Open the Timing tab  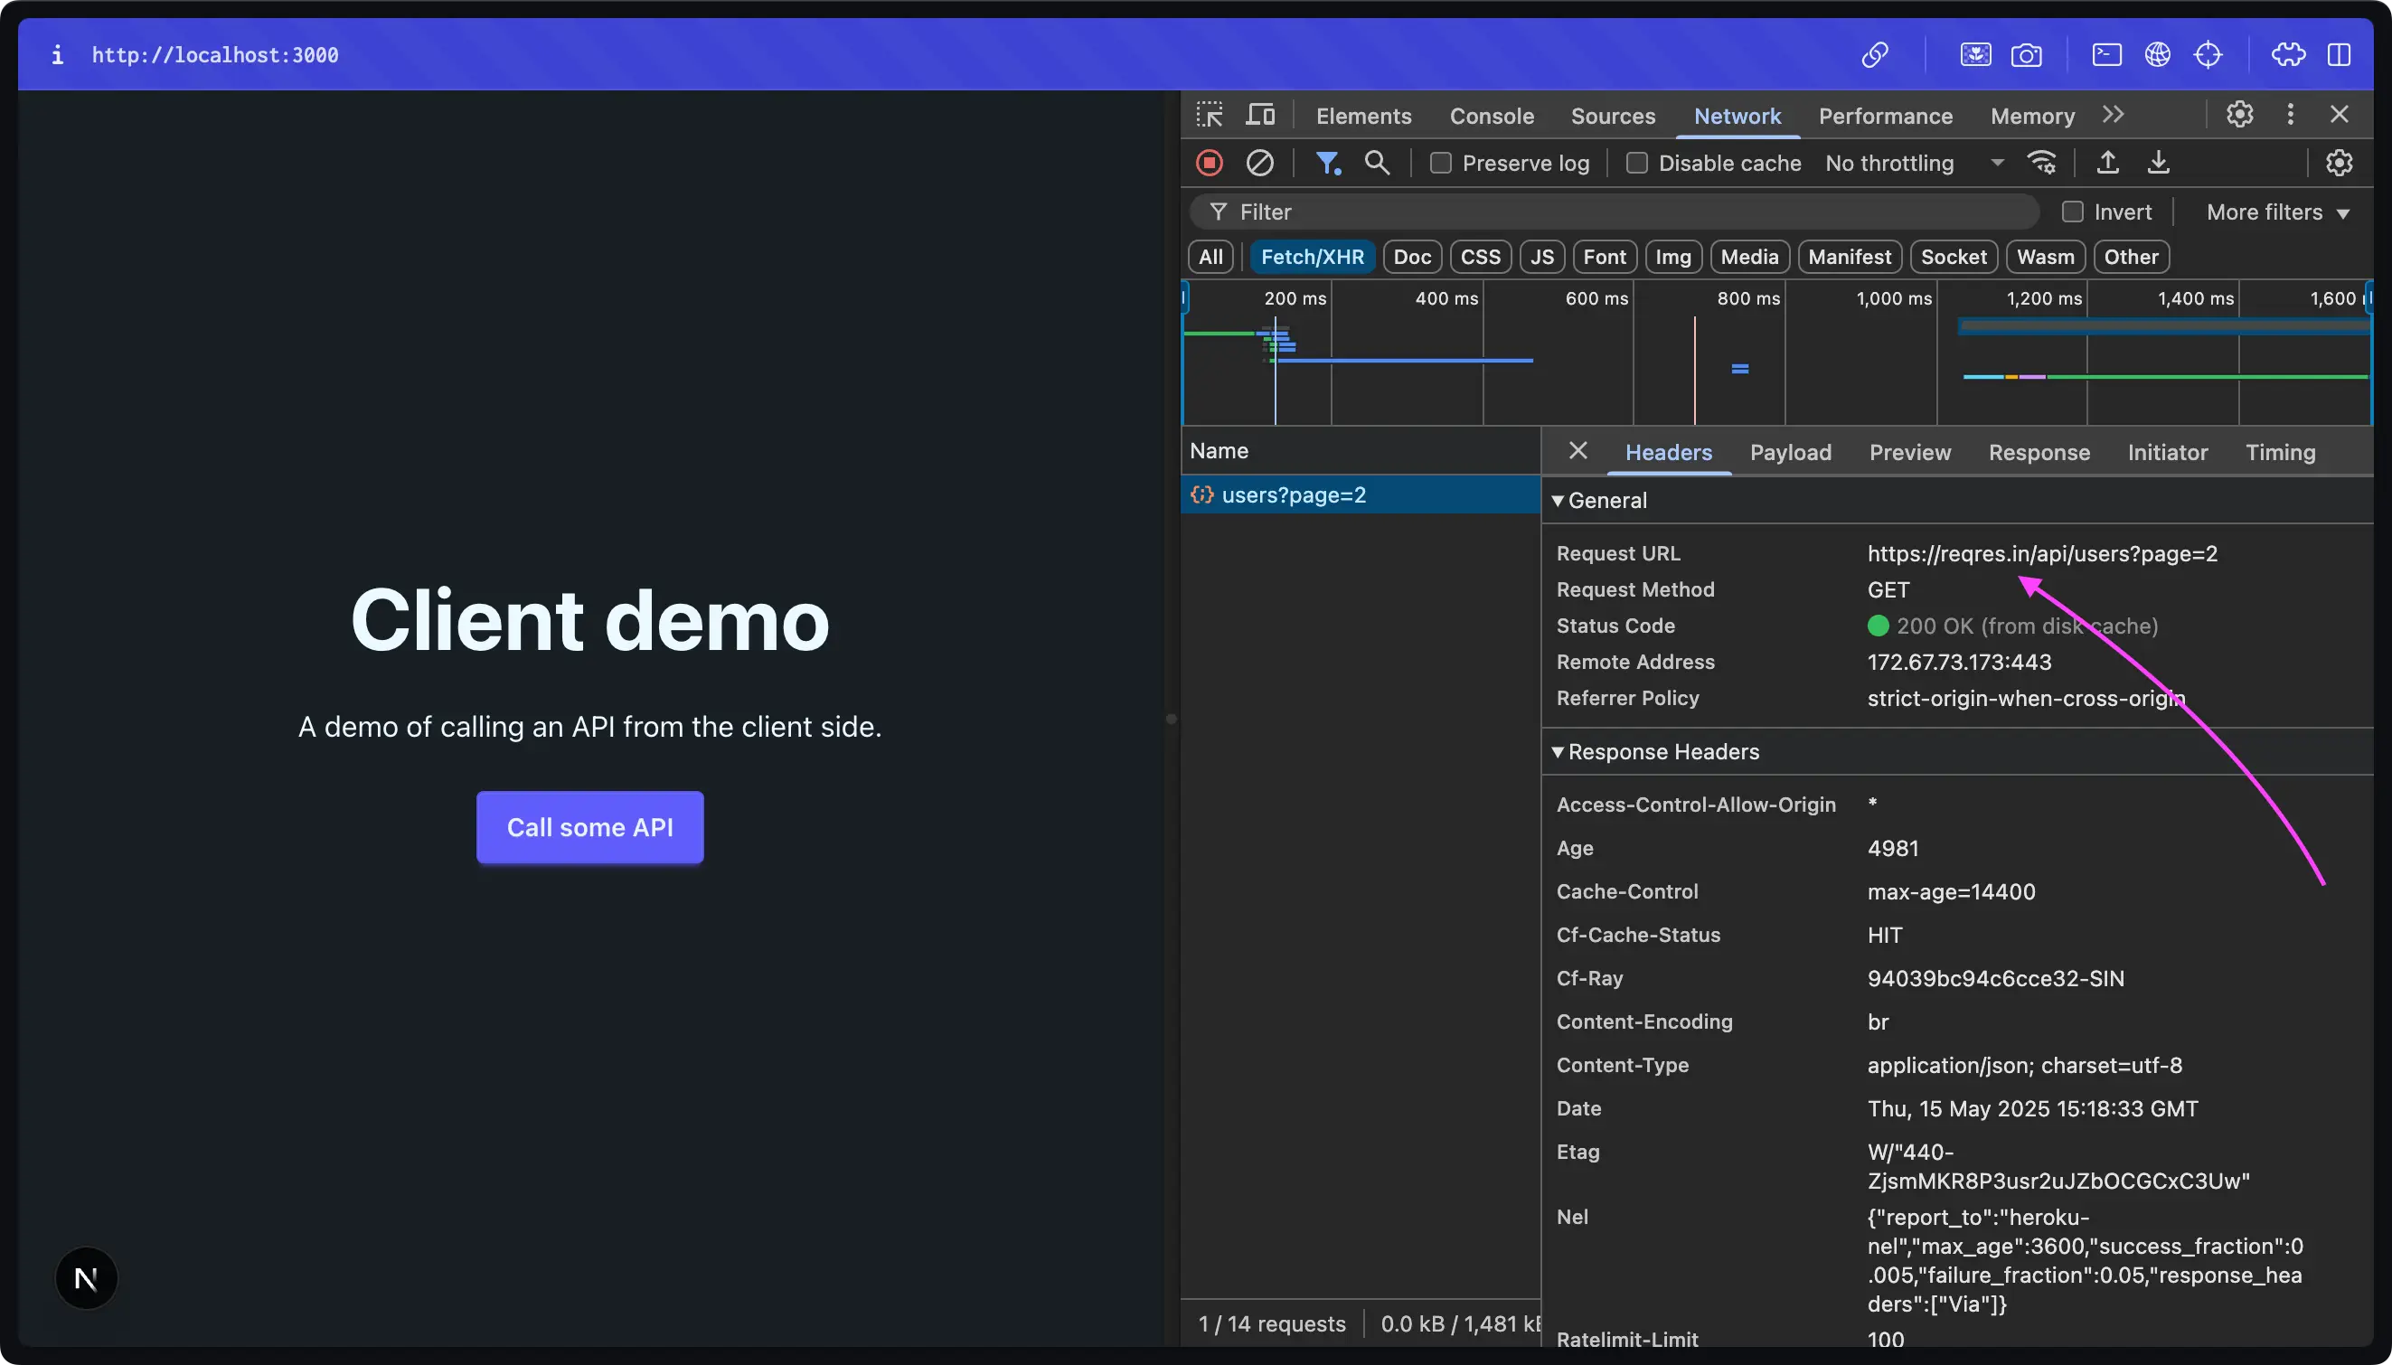[2280, 452]
